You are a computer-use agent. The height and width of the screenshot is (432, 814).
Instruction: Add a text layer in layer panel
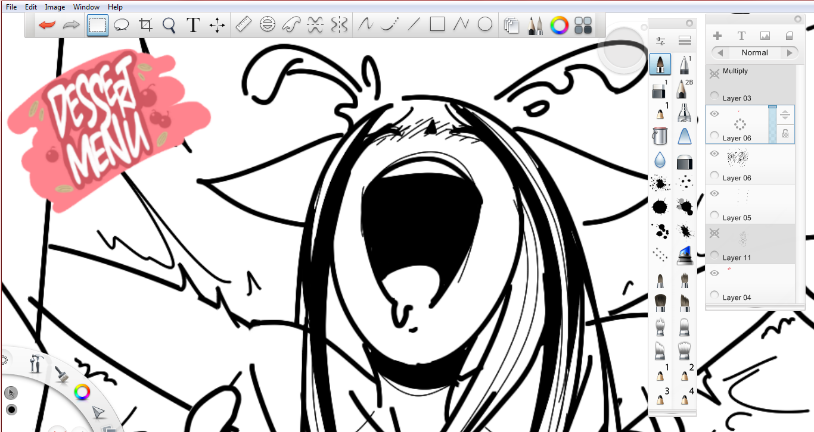pyautogui.click(x=741, y=36)
